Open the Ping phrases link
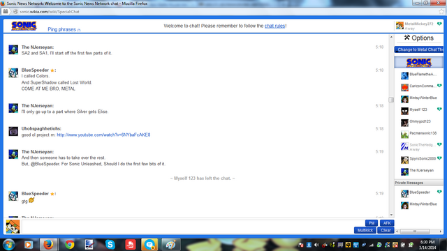 tap(61, 29)
